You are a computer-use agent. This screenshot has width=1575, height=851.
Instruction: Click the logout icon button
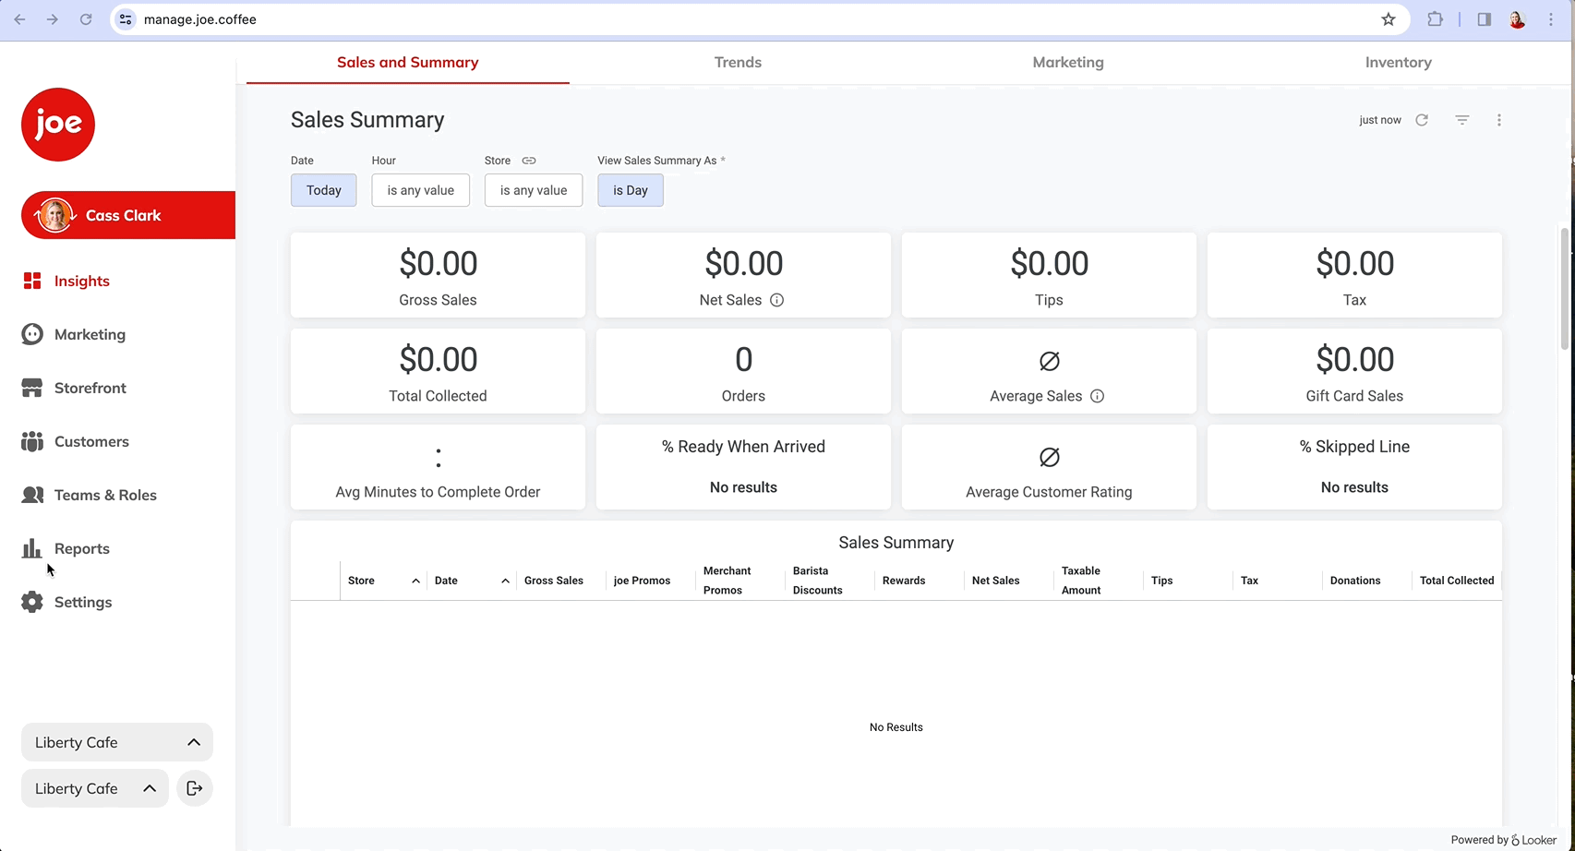[x=195, y=788]
